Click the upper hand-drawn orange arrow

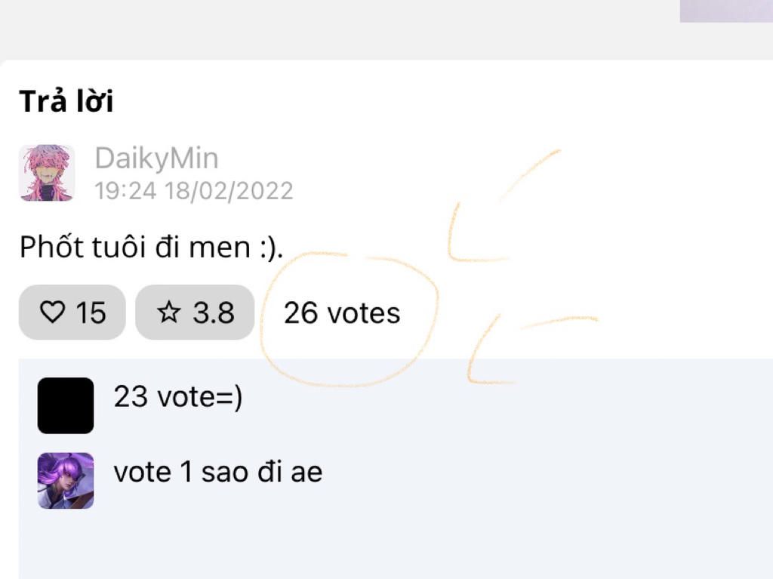coord(483,219)
